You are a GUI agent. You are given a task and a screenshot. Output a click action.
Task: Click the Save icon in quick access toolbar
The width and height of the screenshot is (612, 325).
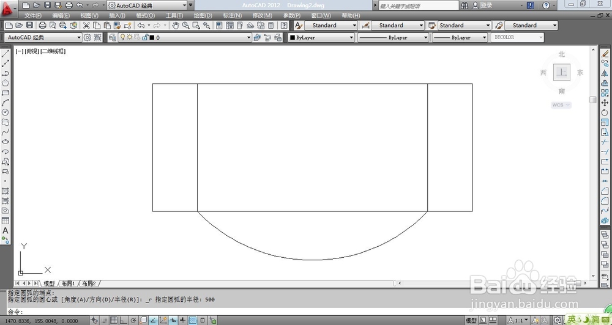pyautogui.click(x=47, y=5)
